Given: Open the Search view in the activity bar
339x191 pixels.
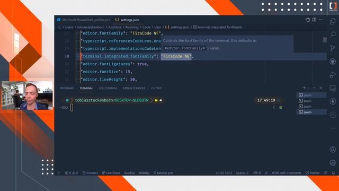Looking at the screenshot, I should pos(333,34).
